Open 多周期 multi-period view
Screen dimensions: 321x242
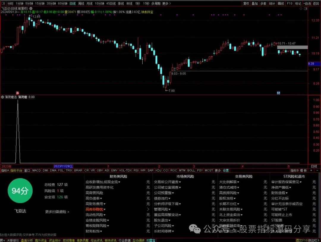coord(156,4)
